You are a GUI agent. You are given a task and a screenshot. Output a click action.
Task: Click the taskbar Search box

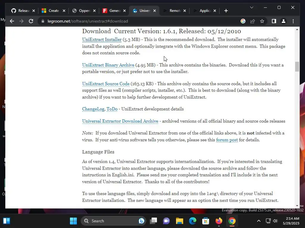[x=113, y=221]
